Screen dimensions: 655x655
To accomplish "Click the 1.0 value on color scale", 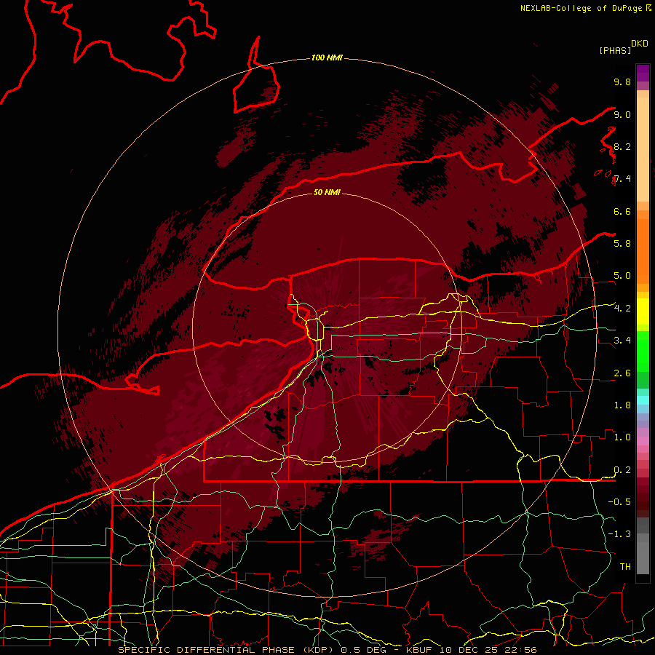I will [622, 437].
